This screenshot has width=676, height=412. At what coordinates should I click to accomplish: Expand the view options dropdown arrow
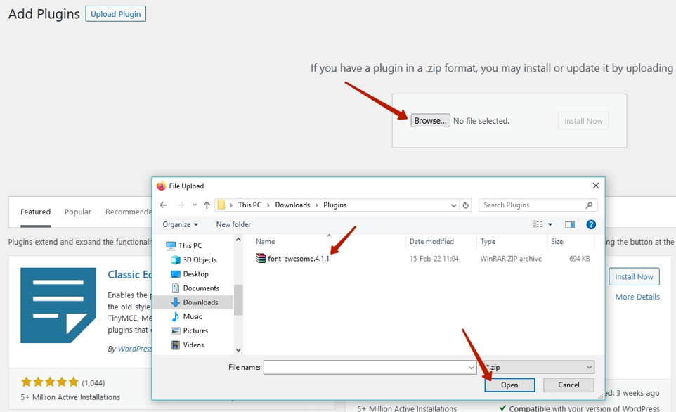point(550,224)
